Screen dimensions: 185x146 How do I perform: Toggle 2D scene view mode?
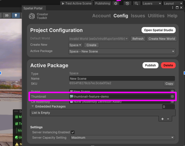click(x=7, y=16)
